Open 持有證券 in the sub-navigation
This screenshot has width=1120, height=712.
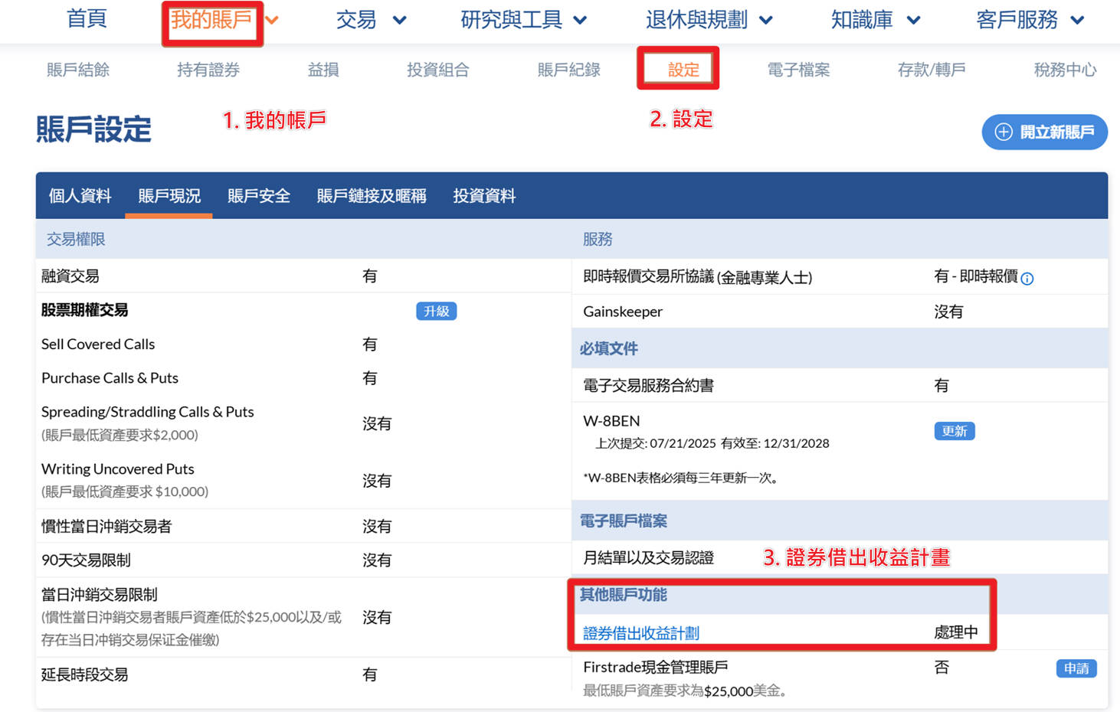tap(208, 70)
